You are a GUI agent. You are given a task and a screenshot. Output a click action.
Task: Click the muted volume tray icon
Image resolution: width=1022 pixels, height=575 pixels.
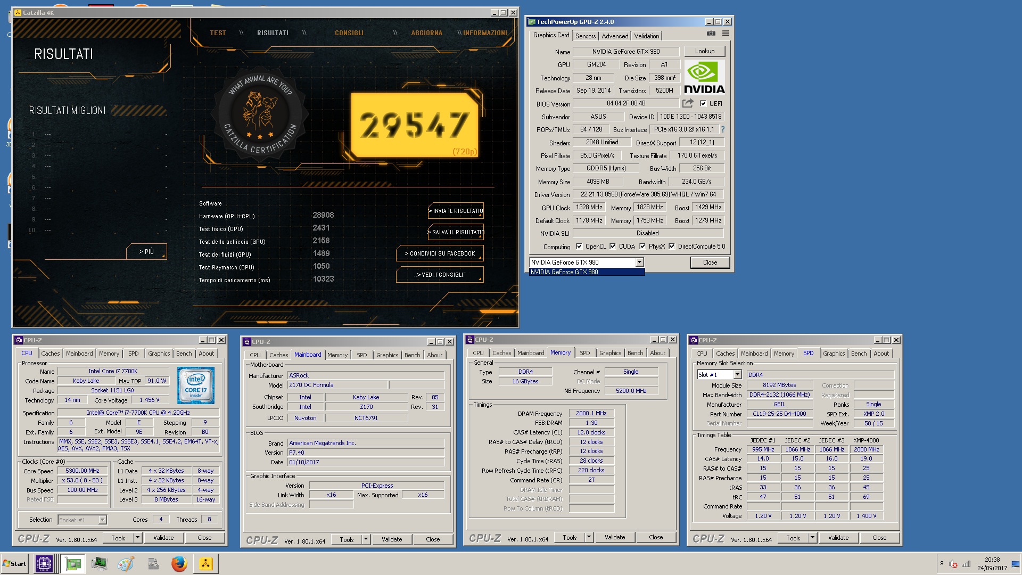point(953,564)
